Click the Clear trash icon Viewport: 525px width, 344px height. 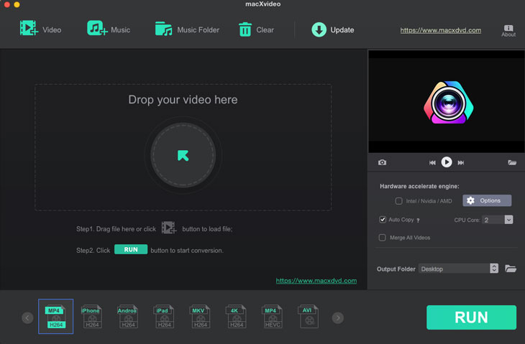coord(245,29)
